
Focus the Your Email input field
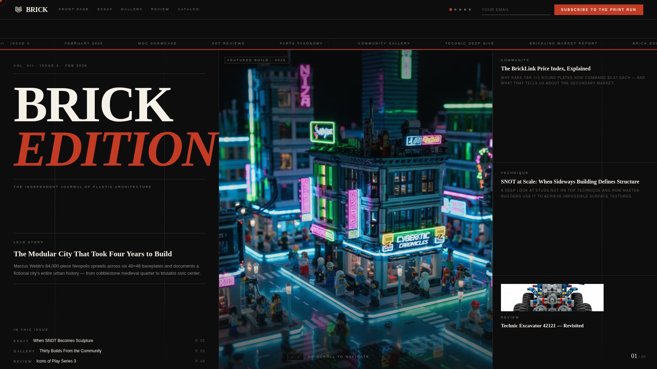516,10
